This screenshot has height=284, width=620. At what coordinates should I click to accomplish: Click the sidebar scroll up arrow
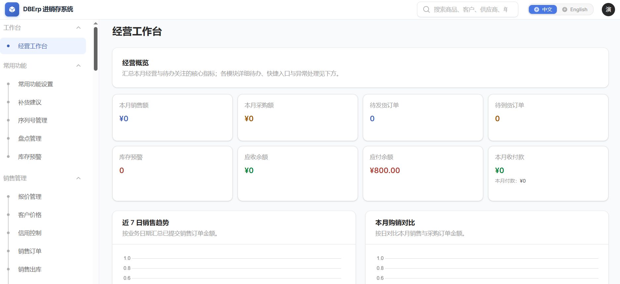[96, 23]
